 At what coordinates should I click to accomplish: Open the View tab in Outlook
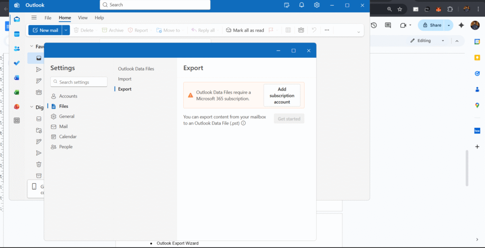tap(83, 18)
